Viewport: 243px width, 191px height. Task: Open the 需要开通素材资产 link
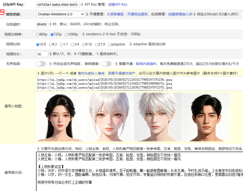[122, 73]
